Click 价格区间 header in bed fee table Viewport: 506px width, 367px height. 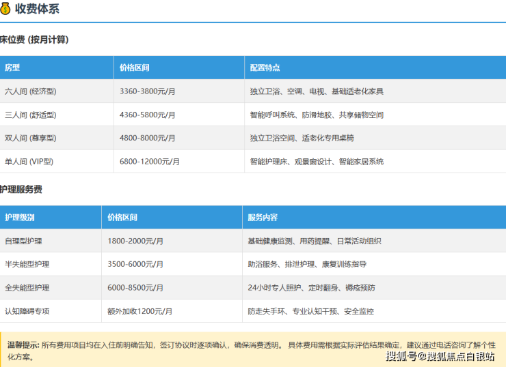(x=134, y=68)
